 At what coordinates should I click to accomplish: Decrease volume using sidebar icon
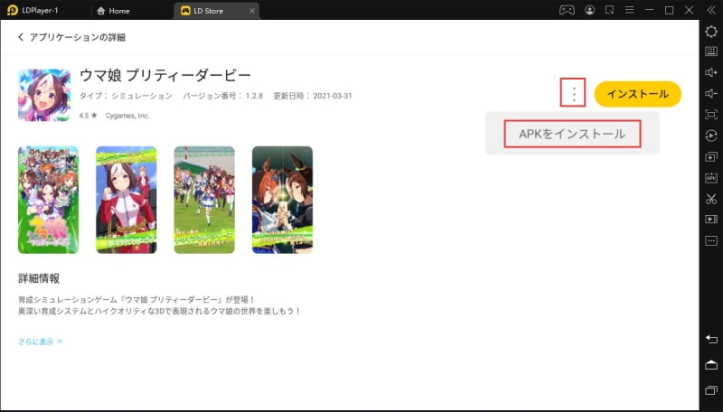tap(711, 94)
